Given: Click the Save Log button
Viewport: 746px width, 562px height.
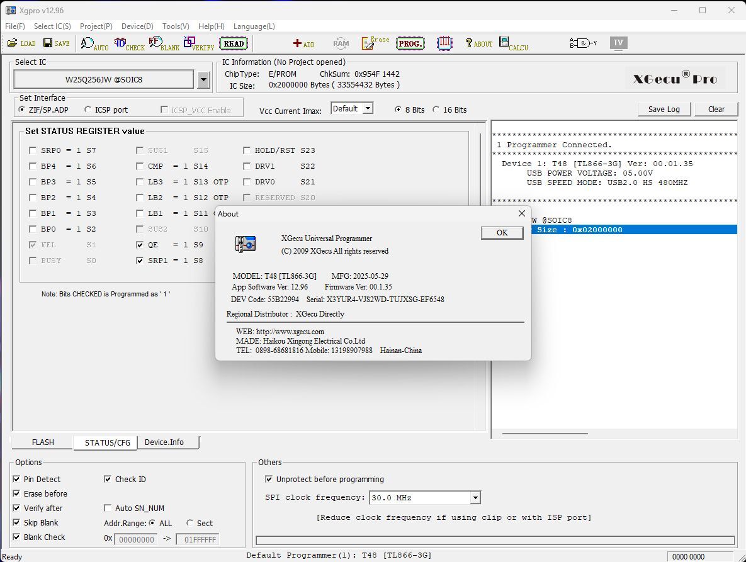Looking at the screenshot, I should pos(664,110).
